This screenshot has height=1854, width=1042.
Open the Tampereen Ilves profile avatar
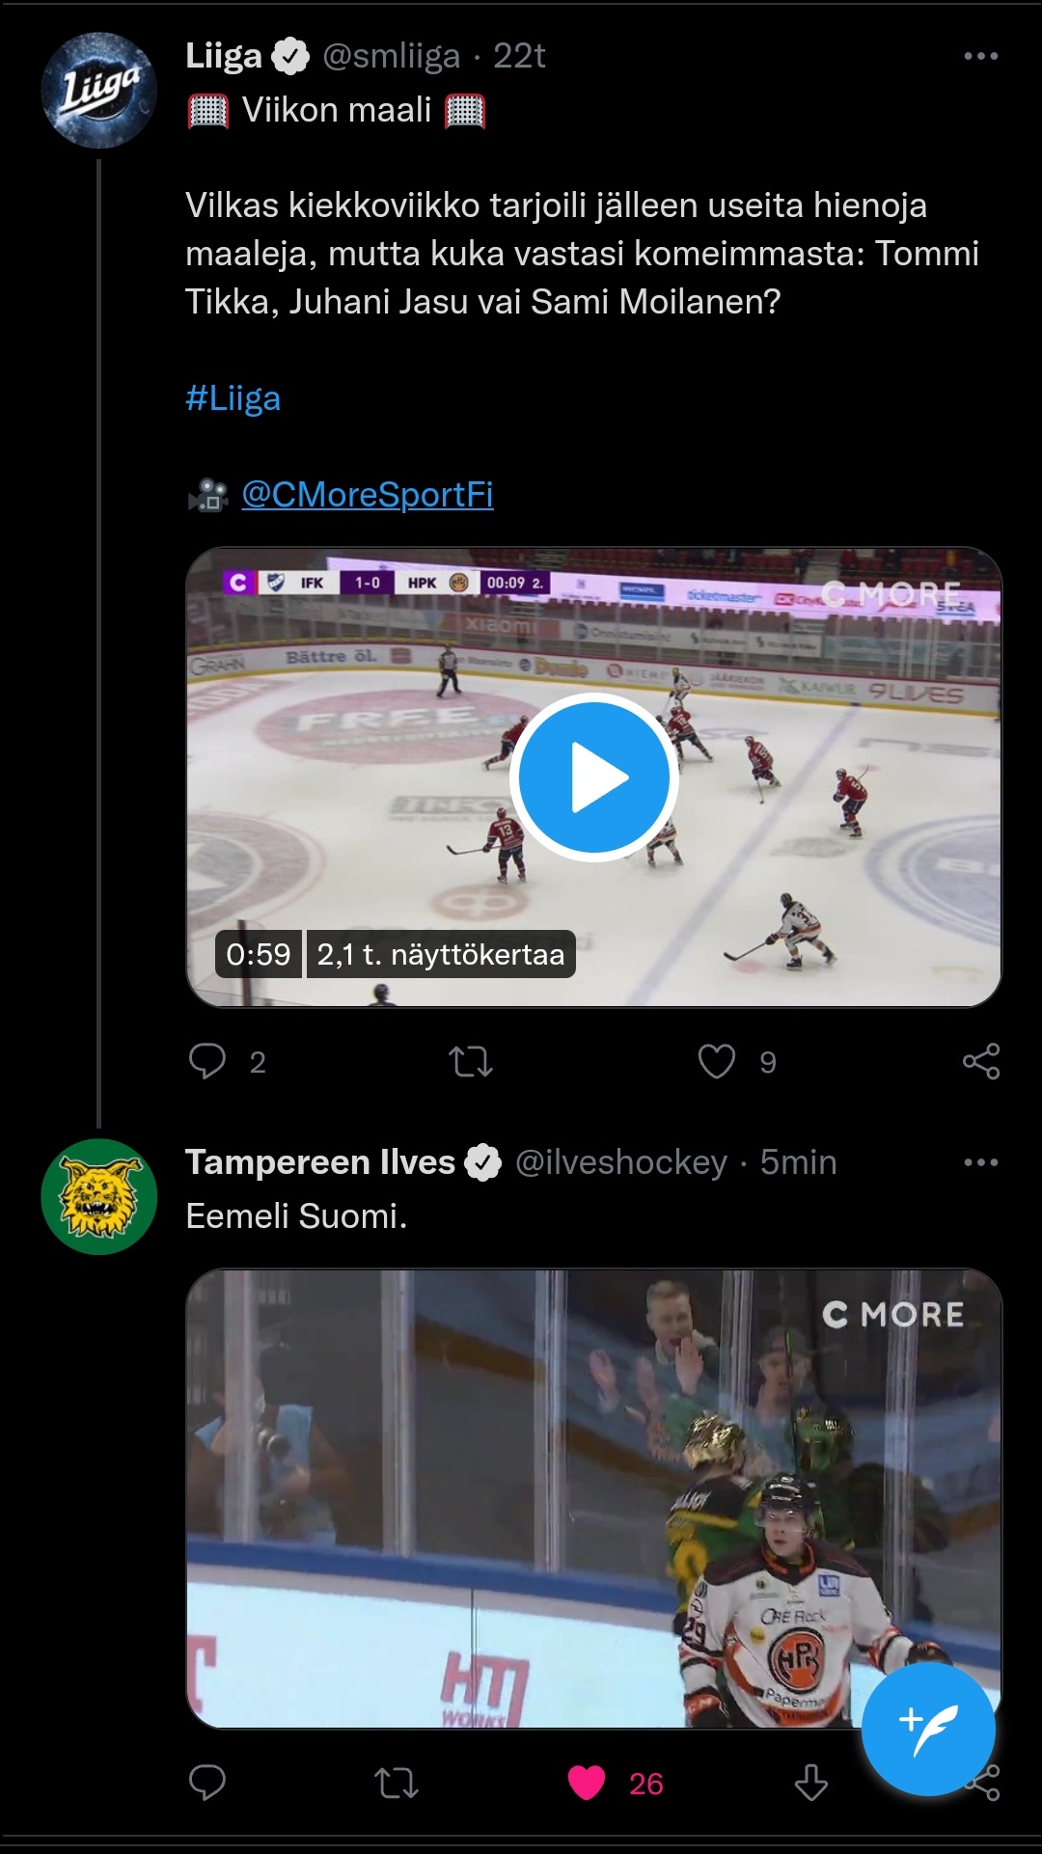(x=98, y=1196)
